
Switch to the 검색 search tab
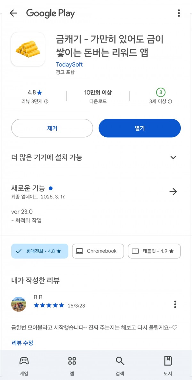point(120,366)
